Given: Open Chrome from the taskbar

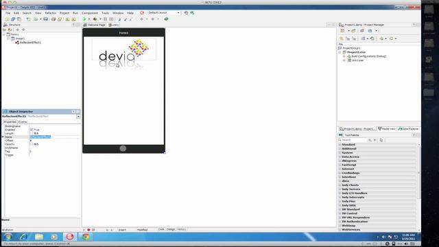Looking at the screenshot, I should tap(85, 237).
